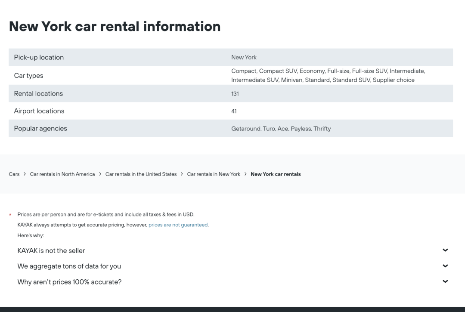Click the breadcrumb arrow right after 'Cars'

pos(25,174)
